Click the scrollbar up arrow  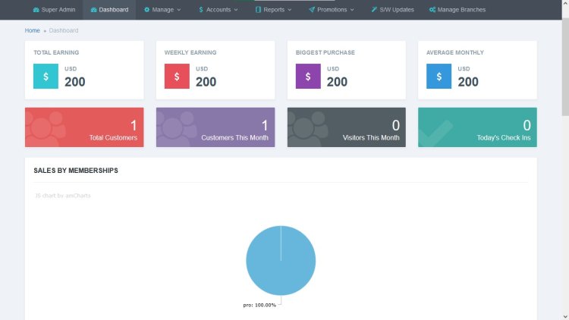click(565, 3)
